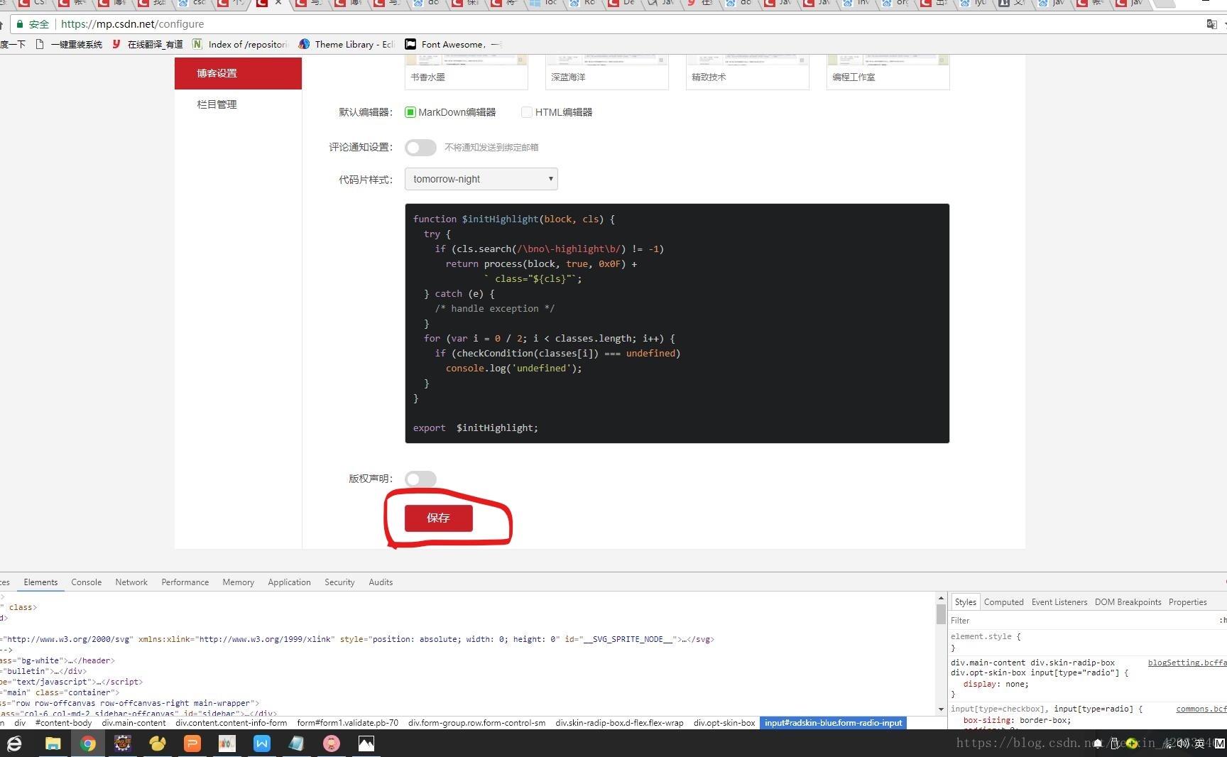
Task: Open File Explorer from the taskbar
Action: pyautogui.click(x=53, y=744)
